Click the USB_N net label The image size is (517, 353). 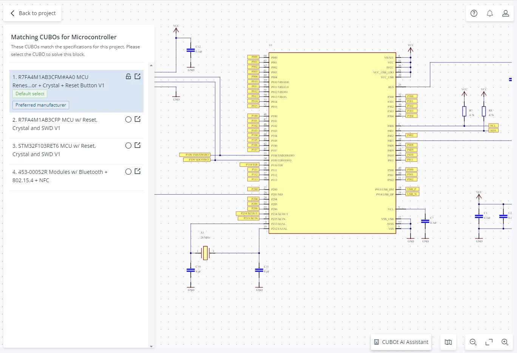click(x=412, y=194)
